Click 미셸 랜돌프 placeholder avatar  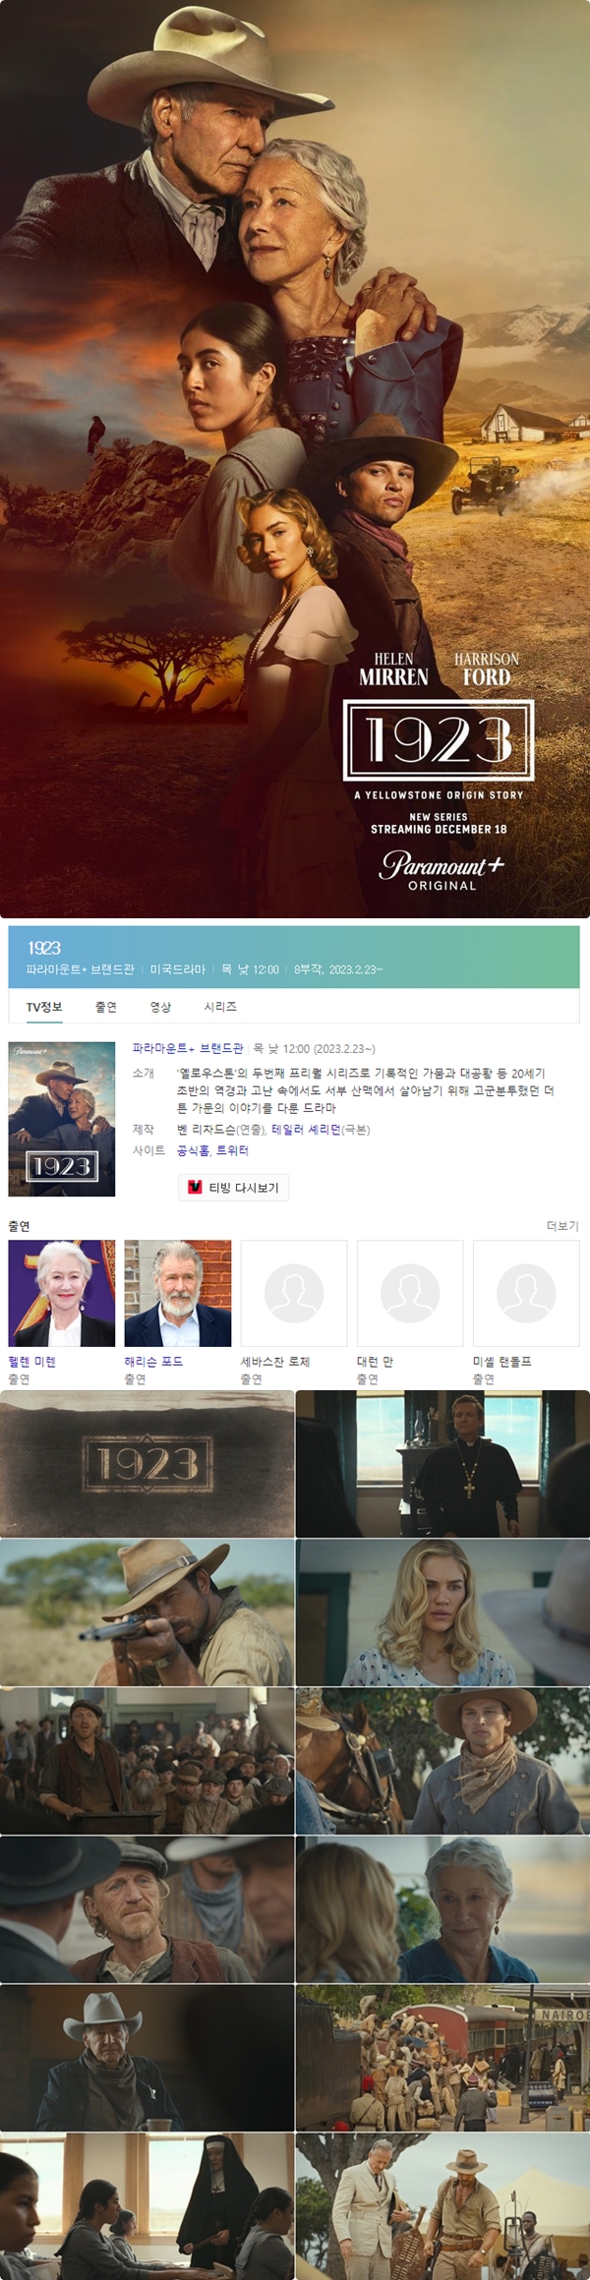[526, 1293]
